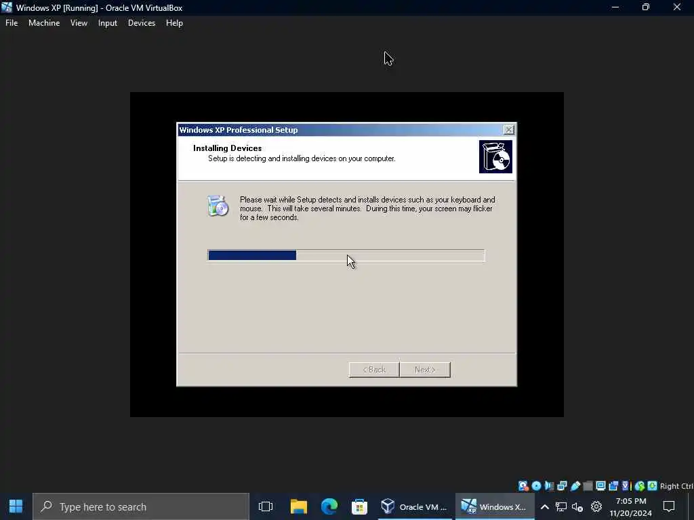The image size is (694, 520).
Task: Click the Setup box-and-CD icon in dialog header
Action: pyautogui.click(x=495, y=156)
